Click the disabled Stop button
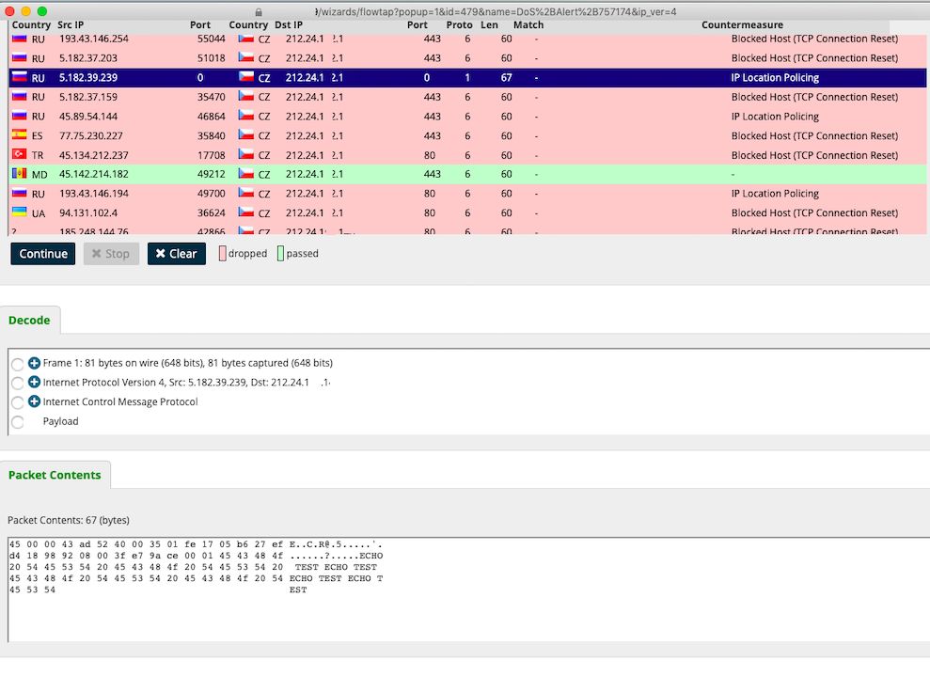The width and height of the screenshot is (930, 676). click(111, 254)
